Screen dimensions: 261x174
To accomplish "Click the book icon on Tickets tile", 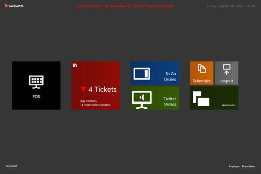I will point(75,65).
